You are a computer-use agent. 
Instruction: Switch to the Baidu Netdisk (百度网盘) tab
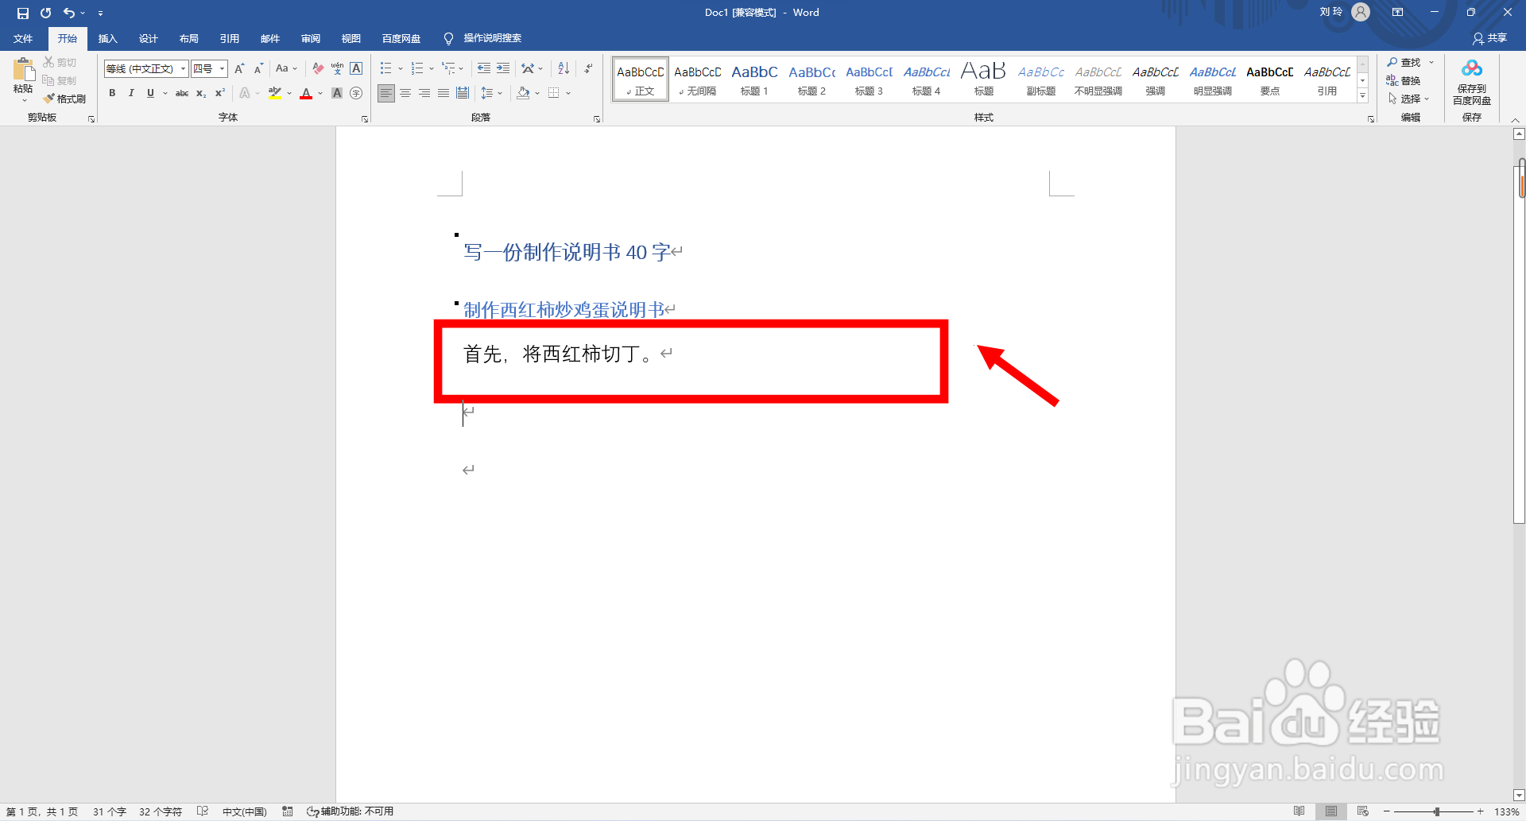click(x=401, y=38)
